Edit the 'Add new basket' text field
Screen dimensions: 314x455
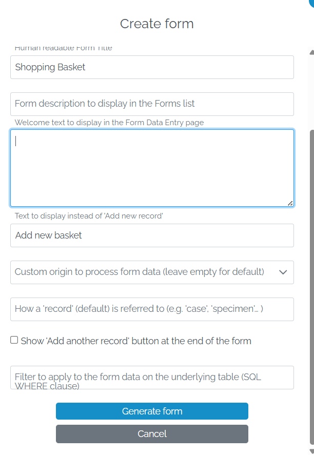[x=152, y=235]
